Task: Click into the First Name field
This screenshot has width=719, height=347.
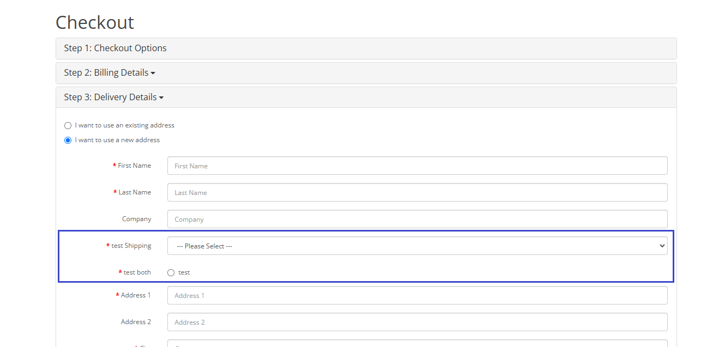Action: [x=417, y=166]
